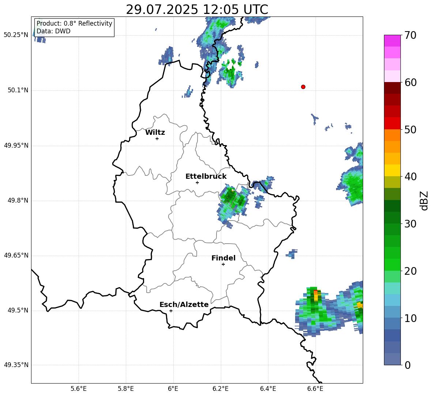Click the 50 value on the colorbar
Image resolution: width=433 pixels, height=396 pixels.
(x=410, y=129)
